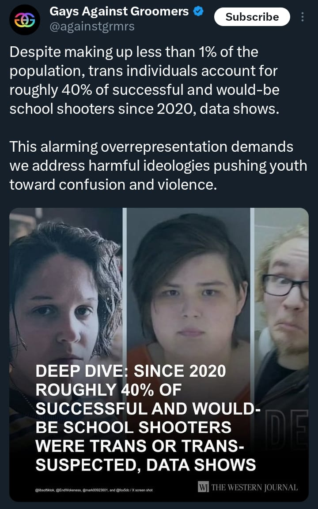Select the paragraph starting 'This alarming overrepresentation'
The image size is (318, 509).
(159, 165)
